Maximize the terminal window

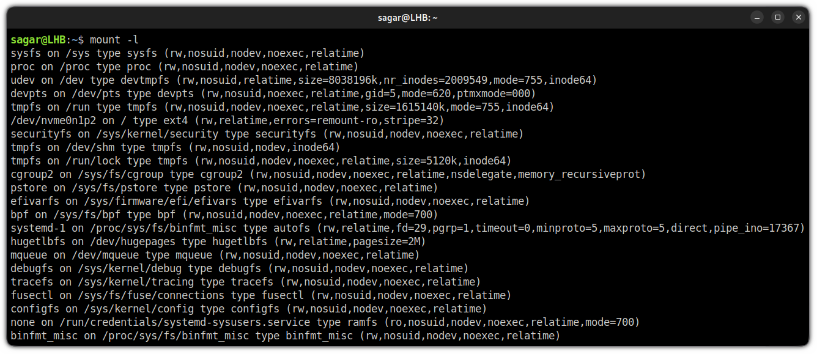(x=778, y=17)
